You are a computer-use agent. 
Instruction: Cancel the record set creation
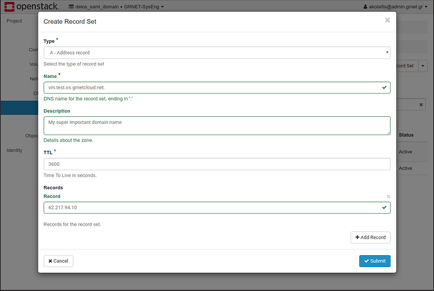[x=58, y=261]
